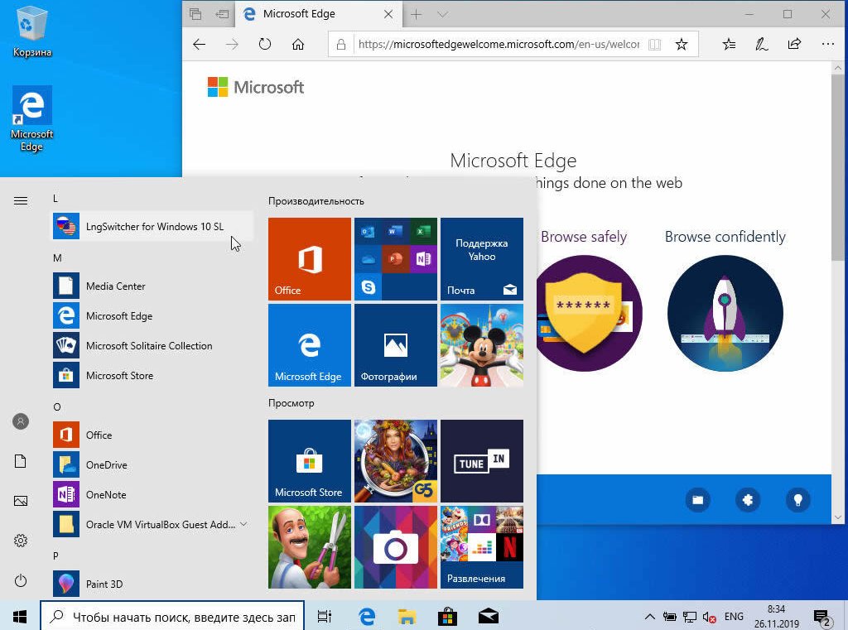
Task: Open the Microsoft Store start tile
Action: click(x=310, y=461)
